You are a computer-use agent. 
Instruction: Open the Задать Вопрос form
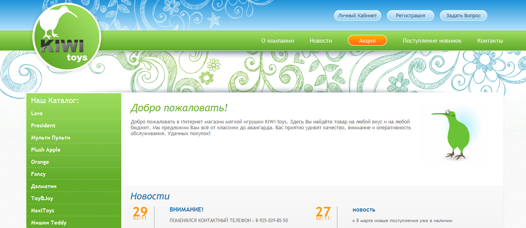click(463, 15)
